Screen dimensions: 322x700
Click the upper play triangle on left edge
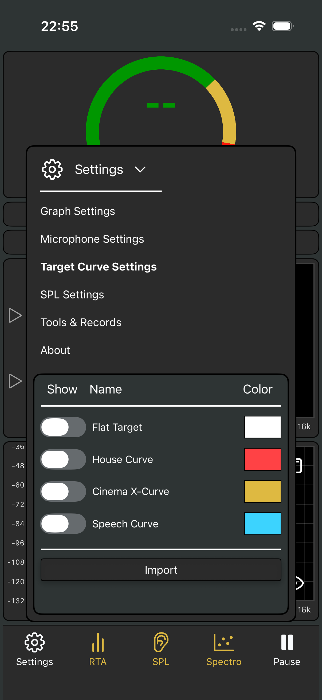pyautogui.click(x=15, y=315)
